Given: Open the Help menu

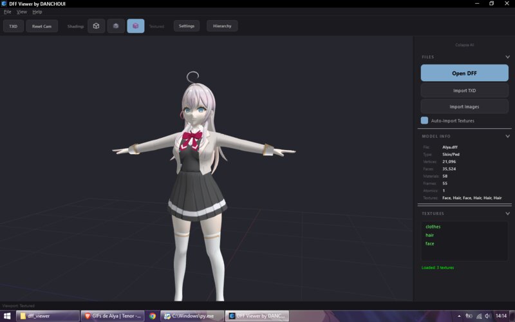Looking at the screenshot, I should [x=37, y=12].
